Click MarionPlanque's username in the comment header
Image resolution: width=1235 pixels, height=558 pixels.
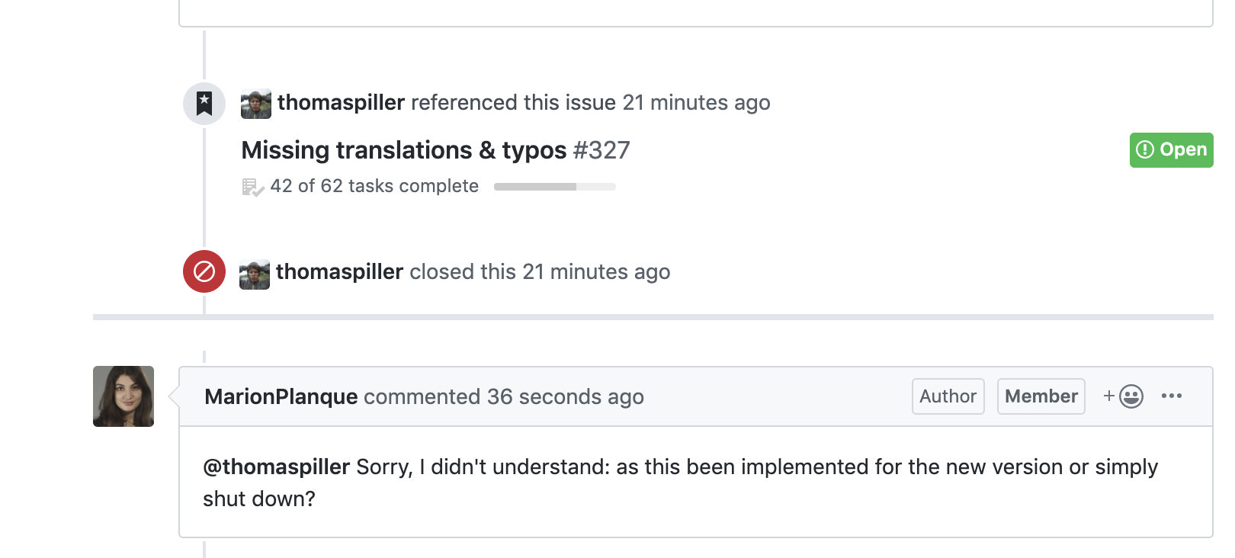click(x=281, y=396)
